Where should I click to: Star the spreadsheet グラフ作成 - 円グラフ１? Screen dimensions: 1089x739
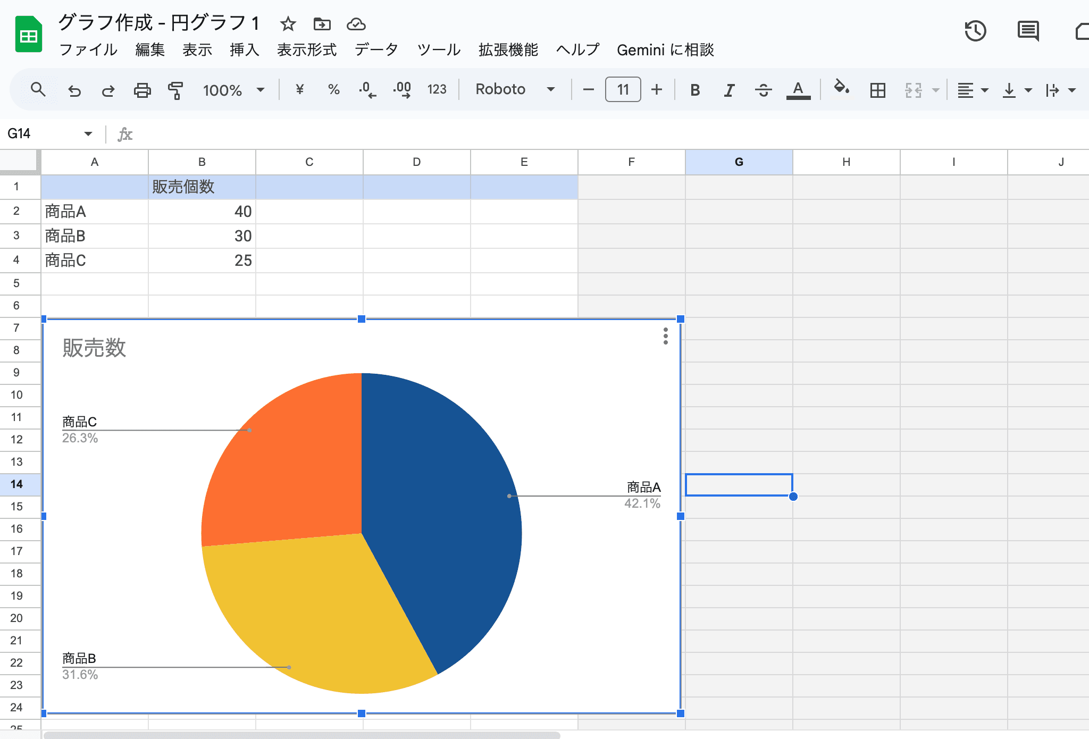(288, 24)
